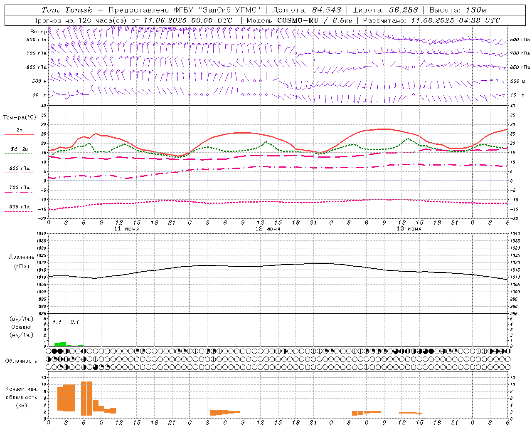This screenshot has height=426, width=532.
Task: Select the "ЗапСиб УГМС" provider text
Action: pos(229,10)
